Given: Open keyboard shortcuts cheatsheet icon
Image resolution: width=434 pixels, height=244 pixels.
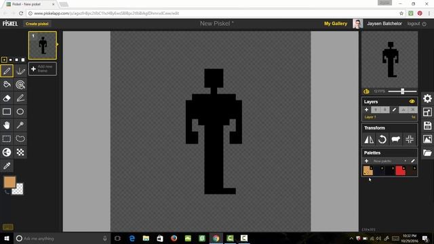Looking at the screenshot, I should pos(7,227).
